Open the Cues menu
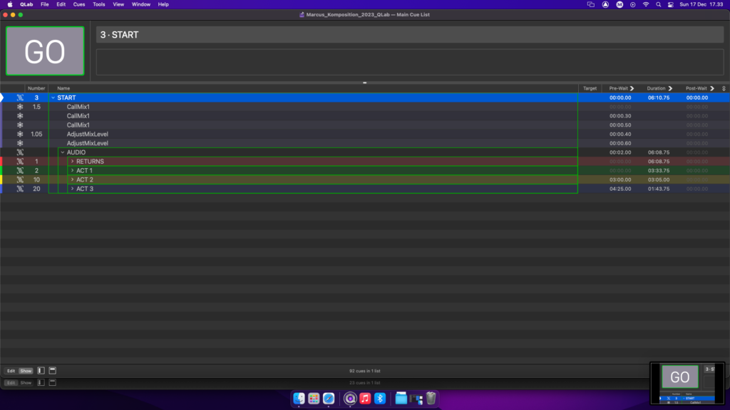This screenshot has height=410, width=730. tap(79, 4)
